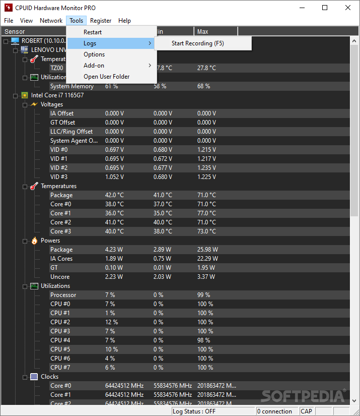Open Options from Tools menu
This screenshot has height=416, width=360.
[x=112, y=54]
